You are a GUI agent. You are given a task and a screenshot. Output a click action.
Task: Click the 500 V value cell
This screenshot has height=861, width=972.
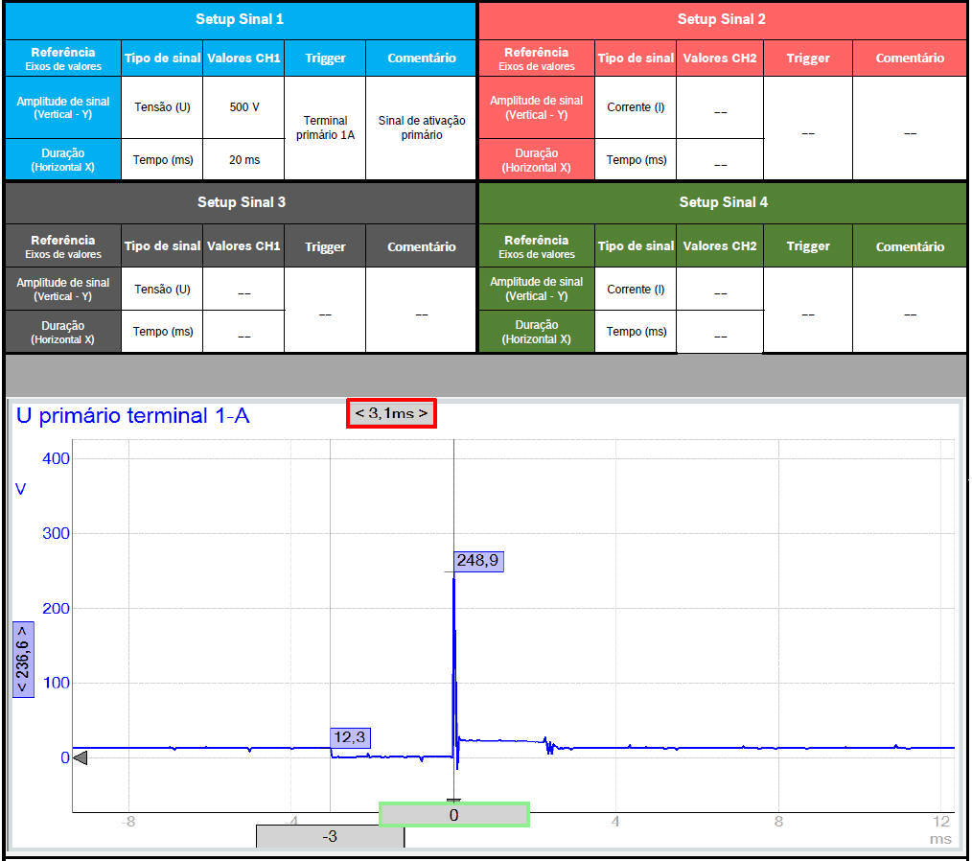[x=244, y=107]
